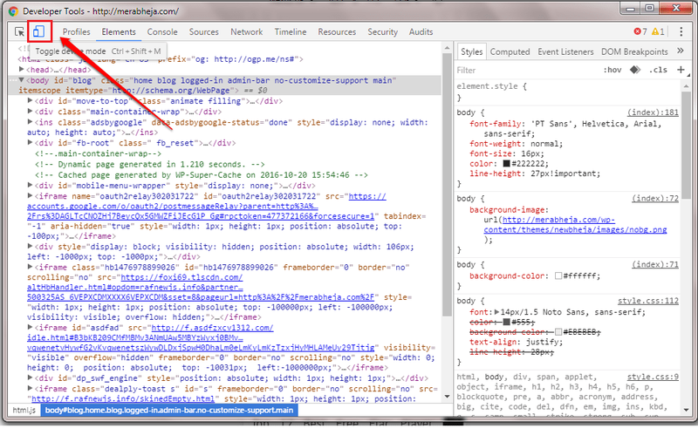Expand the oauth2relay iframe node

tap(30, 195)
